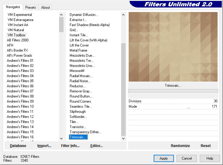Image resolution: width=223 pixels, height=165 pixels.
Task: Choose the Instant Tile... filter
Action: click(x=79, y=35)
